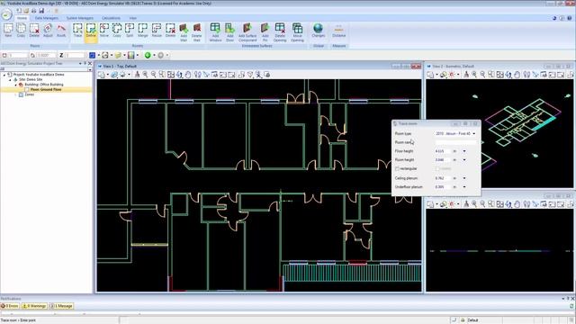Click the New floor icon

(8, 31)
